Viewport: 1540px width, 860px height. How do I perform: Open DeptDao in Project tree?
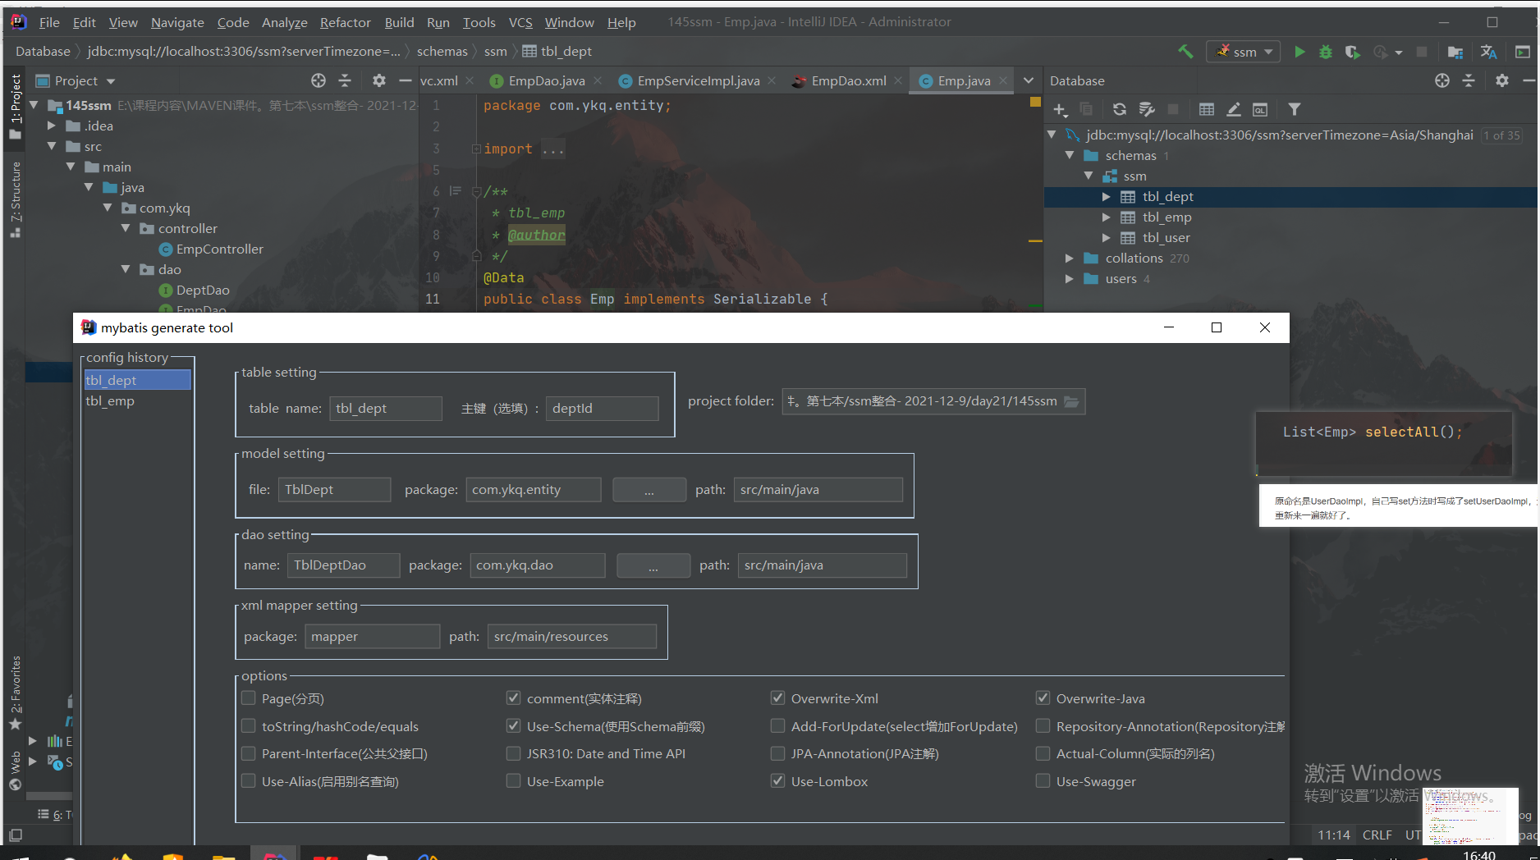tap(203, 290)
